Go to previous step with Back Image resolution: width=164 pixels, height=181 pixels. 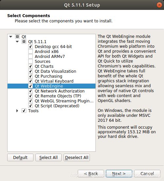pos(91,174)
